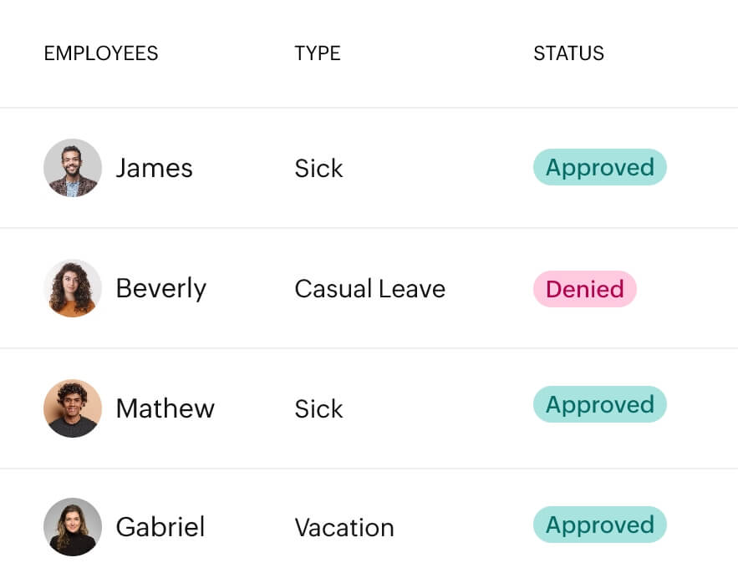Toggle Beverly's Denied status to approved
The image size is (738, 588).
point(584,289)
